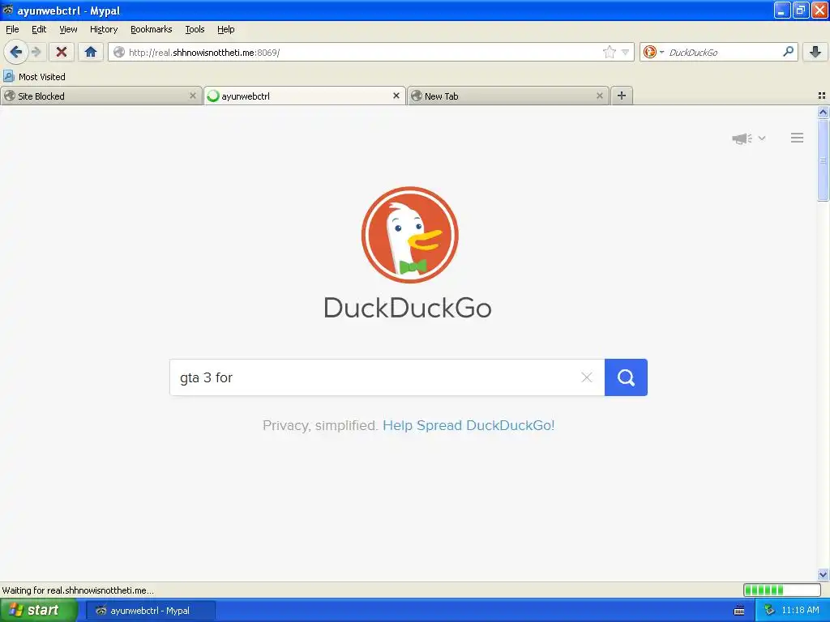This screenshot has width=830, height=622.
Task: Click the Mypal raccoon title bar icon
Action: click(7, 10)
